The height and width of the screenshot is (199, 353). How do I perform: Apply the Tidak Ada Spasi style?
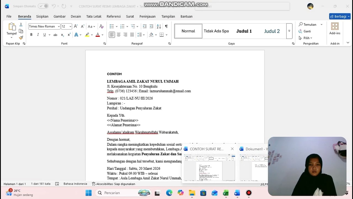click(216, 31)
